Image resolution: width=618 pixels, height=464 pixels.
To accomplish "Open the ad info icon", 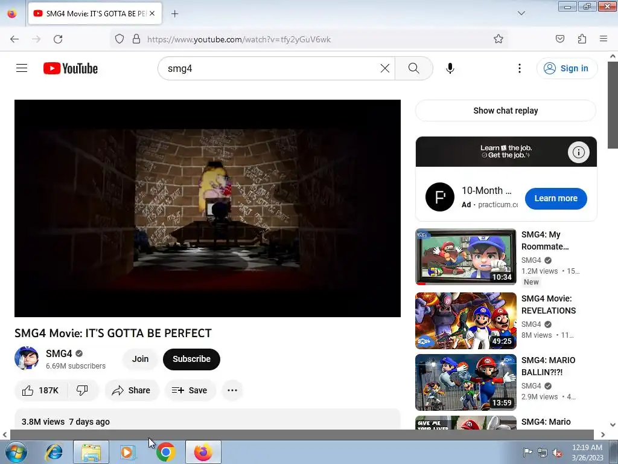I will (578, 152).
